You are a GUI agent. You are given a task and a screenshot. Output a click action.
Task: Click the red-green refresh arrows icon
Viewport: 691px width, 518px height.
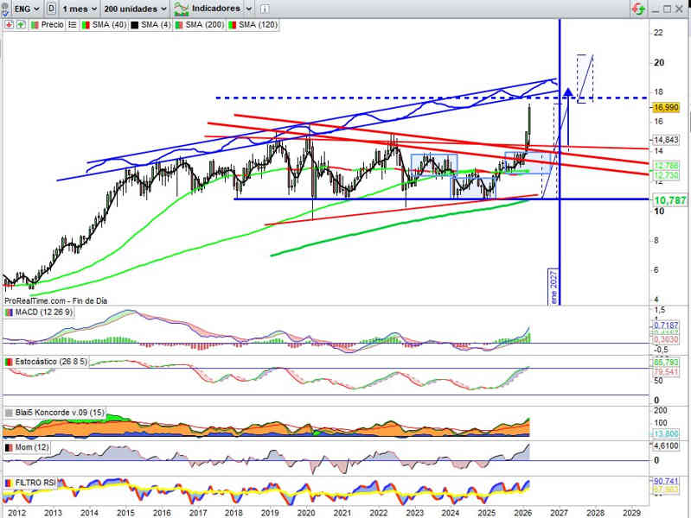tap(637, 9)
